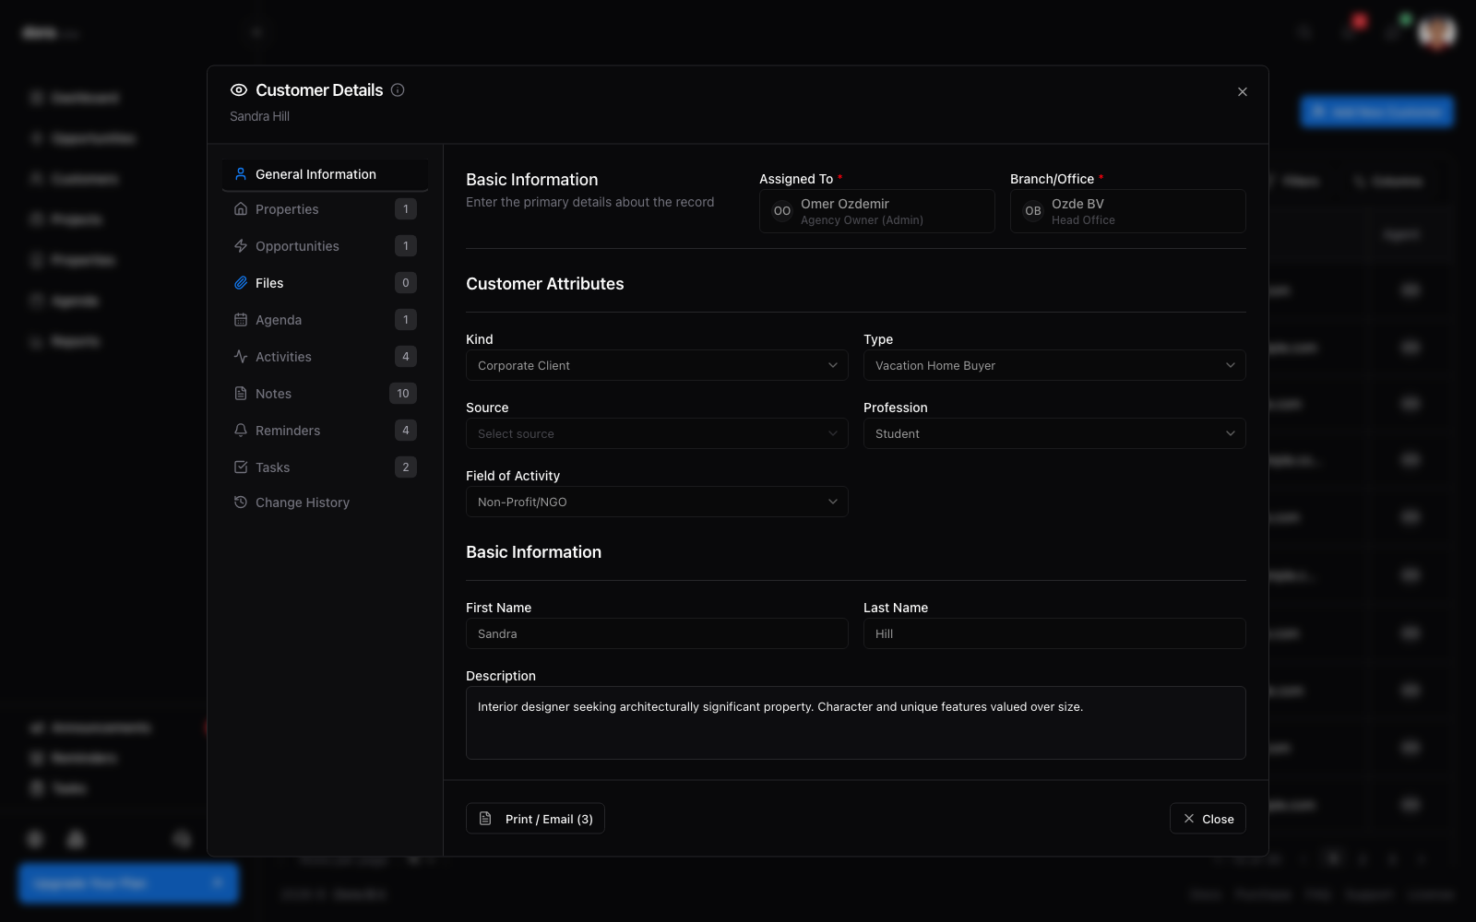This screenshot has height=922, width=1476.
Task: Click the OO avatar for Omer Ozdemir
Action: point(782,211)
